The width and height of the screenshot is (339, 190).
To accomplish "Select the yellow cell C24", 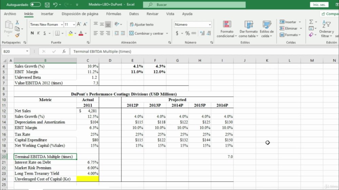I will [88, 179].
